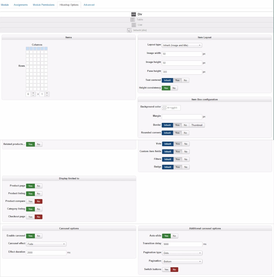Set Filters to Yes
The image size is (274, 277).
pos(178,160)
